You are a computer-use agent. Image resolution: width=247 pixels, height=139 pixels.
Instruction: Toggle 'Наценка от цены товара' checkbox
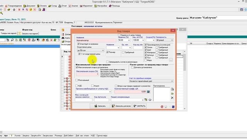(x=119, y=35)
